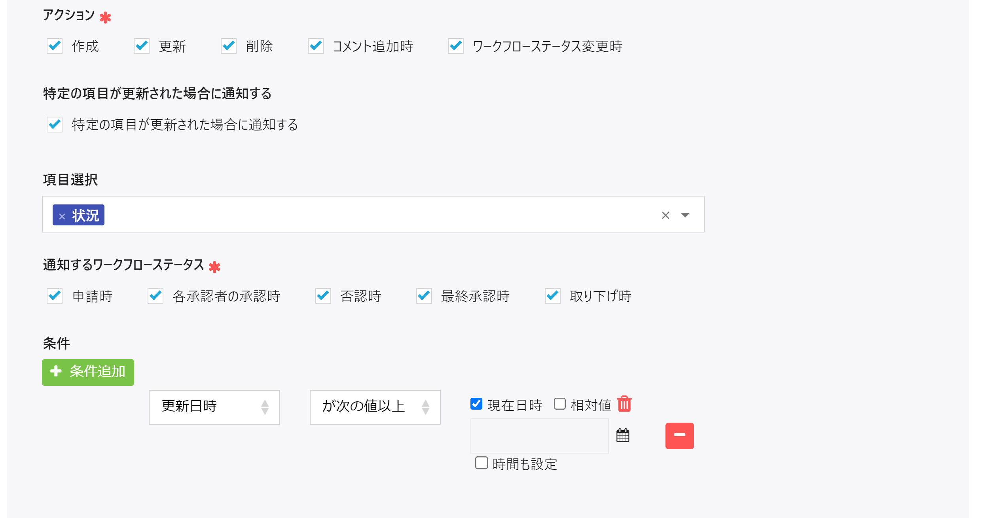Remove the 状況 tag via its × icon
982x518 pixels.
[x=61, y=216]
